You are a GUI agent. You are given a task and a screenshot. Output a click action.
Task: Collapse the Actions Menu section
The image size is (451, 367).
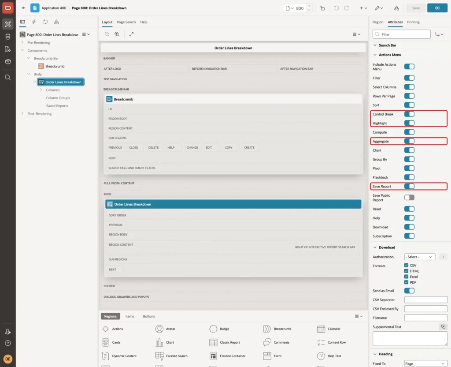point(375,55)
